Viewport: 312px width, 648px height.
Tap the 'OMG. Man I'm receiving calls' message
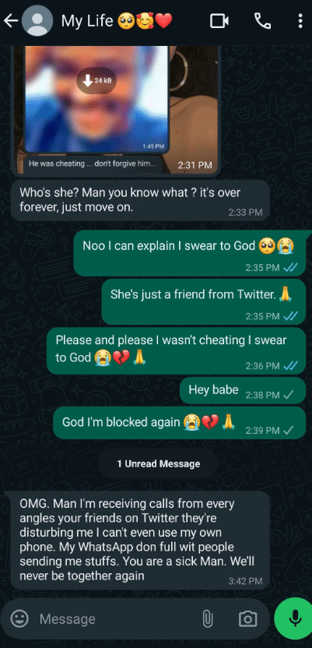[140, 541]
